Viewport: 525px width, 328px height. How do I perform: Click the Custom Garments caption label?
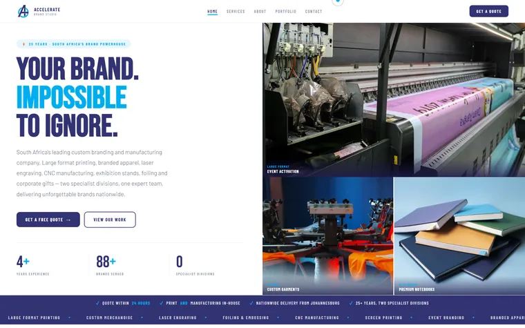click(283, 289)
